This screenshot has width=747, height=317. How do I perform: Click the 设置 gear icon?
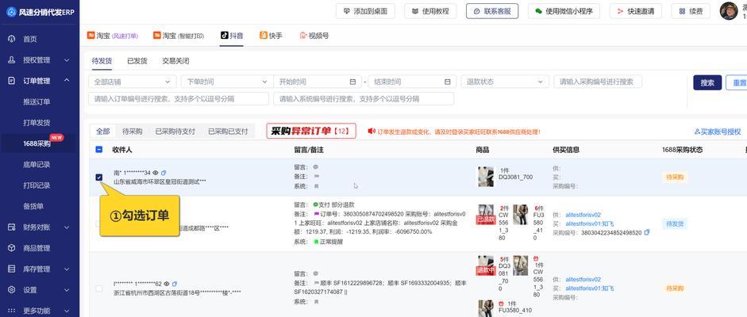(x=12, y=289)
